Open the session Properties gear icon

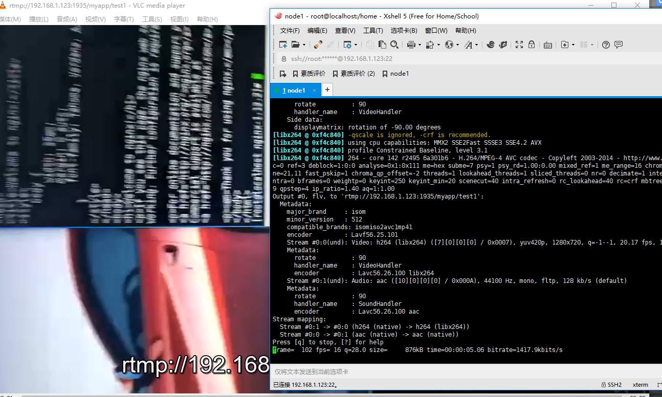347,45
